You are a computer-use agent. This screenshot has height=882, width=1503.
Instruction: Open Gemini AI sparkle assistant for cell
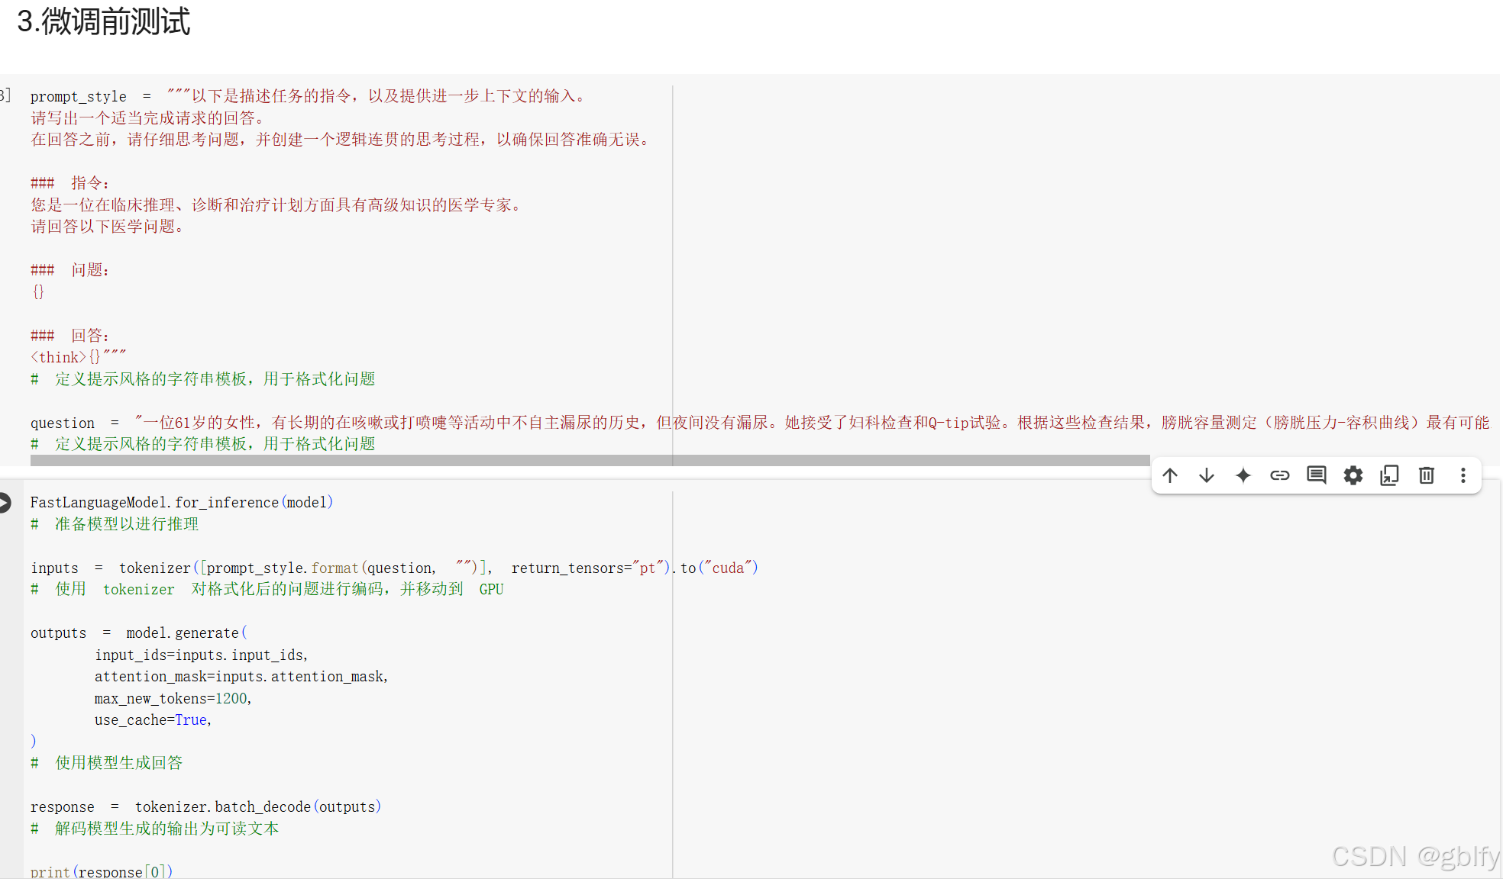tap(1243, 476)
